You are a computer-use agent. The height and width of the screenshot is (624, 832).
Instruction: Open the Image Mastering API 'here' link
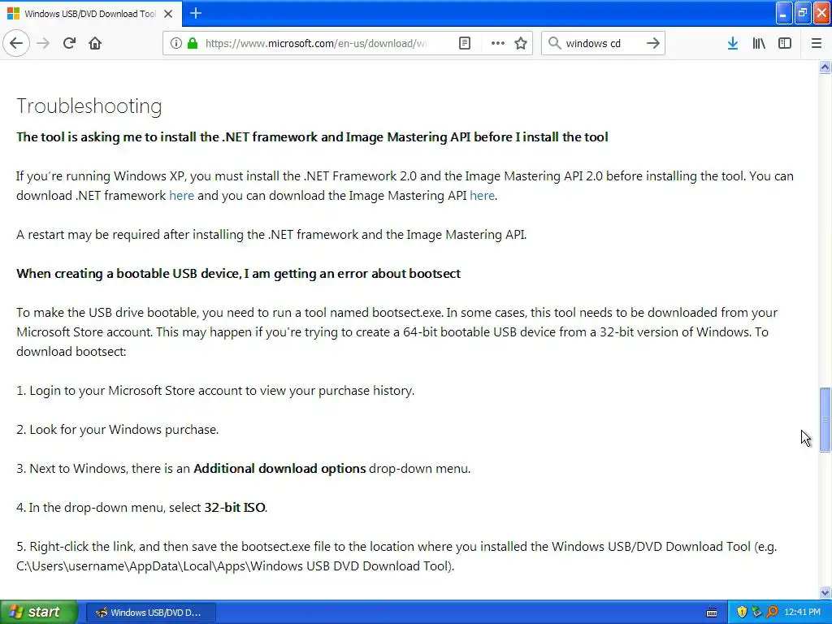[482, 196]
